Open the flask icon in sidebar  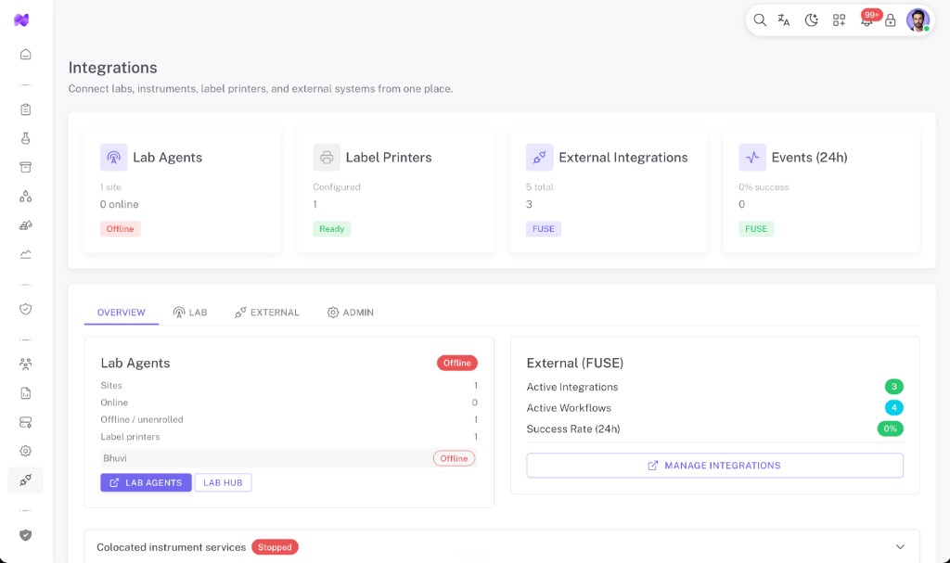(x=25, y=138)
